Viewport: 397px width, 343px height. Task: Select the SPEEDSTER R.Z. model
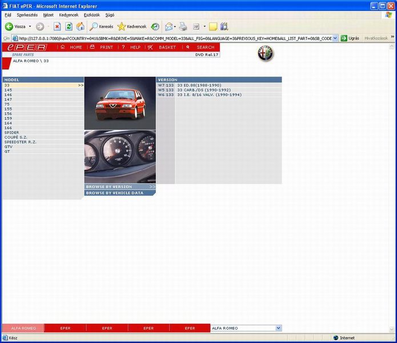click(x=43, y=142)
